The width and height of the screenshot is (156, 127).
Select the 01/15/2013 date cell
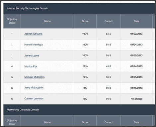pyautogui.click(x=136, y=88)
